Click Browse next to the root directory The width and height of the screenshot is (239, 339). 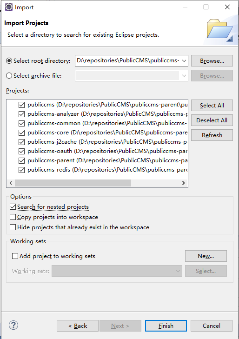pos(212,61)
